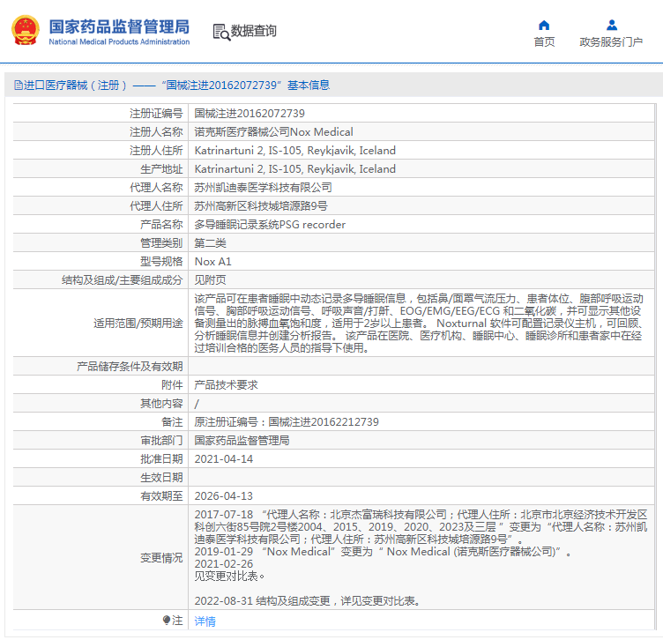Click 多导睡眠记录系统PSG recorder product name
The height and width of the screenshot is (640, 663).
pos(270,225)
